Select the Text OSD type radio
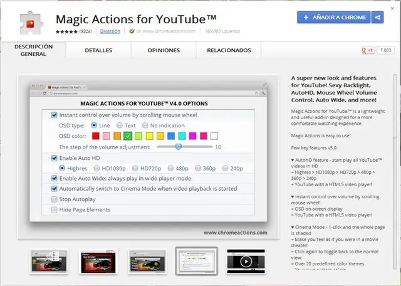Screen dimensions: 401x286 pyautogui.click(x=120, y=125)
